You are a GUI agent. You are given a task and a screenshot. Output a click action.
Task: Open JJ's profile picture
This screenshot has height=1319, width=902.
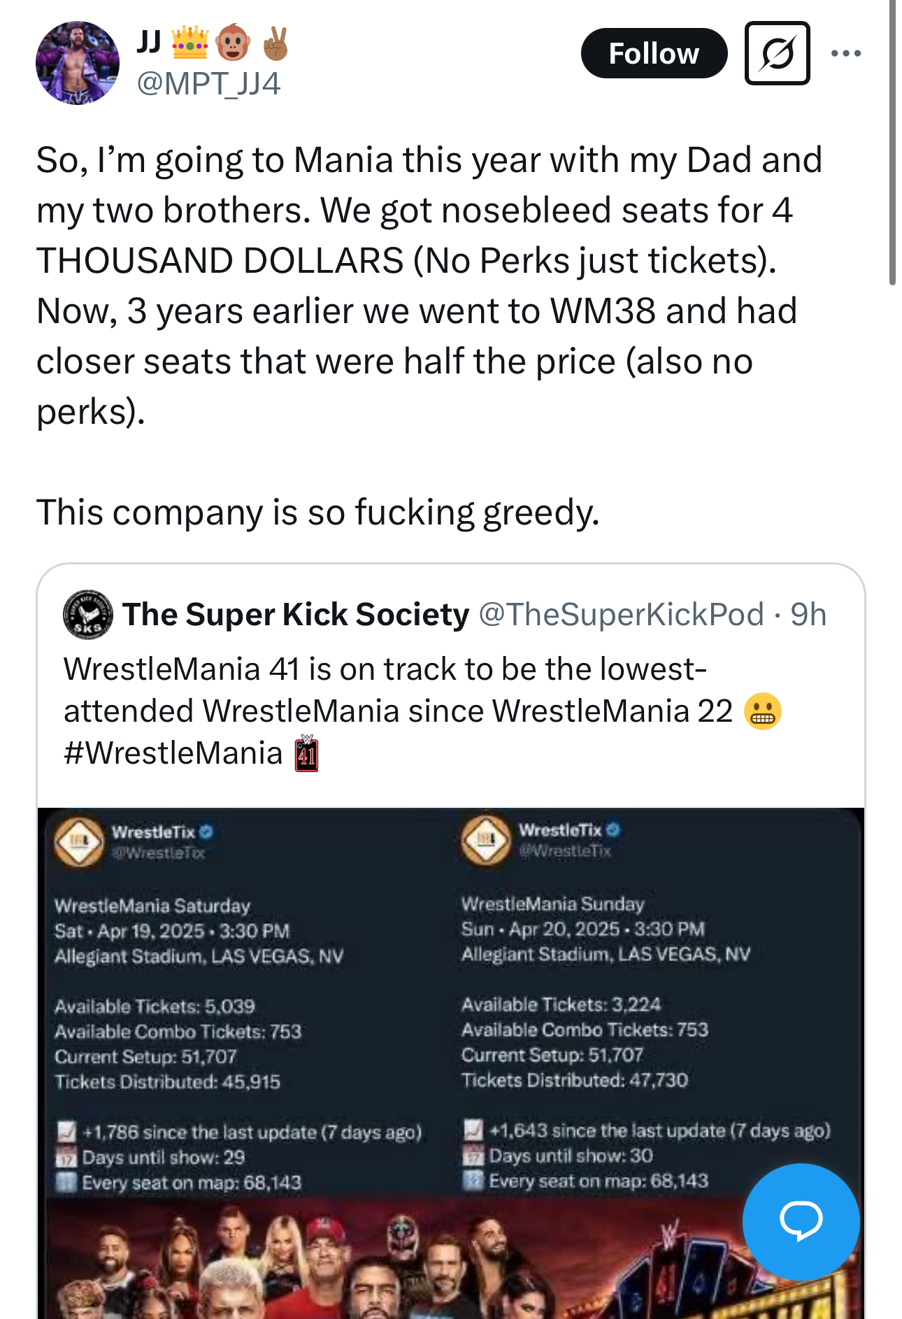(x=78, y=63)
